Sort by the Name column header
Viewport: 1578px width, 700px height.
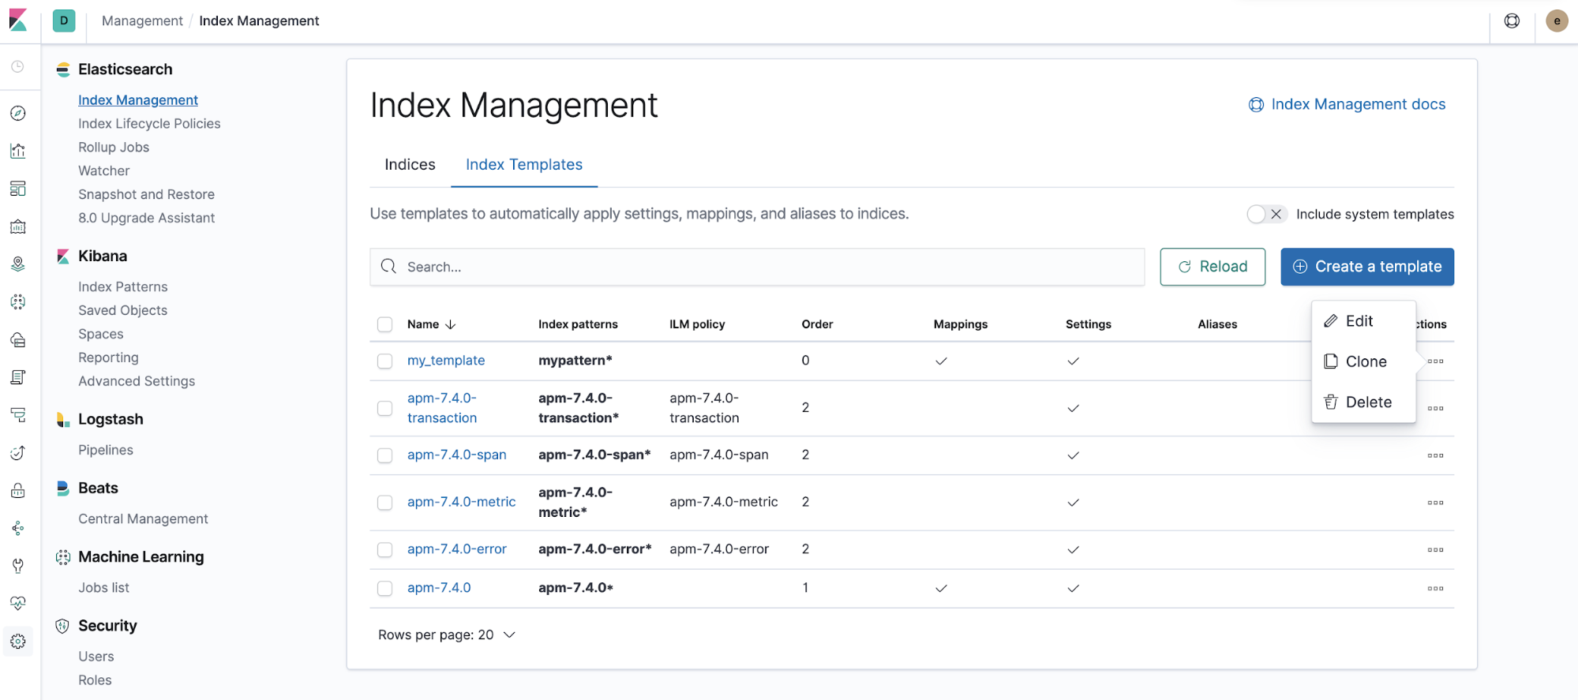pyautogui.click(x=432, y=324)
